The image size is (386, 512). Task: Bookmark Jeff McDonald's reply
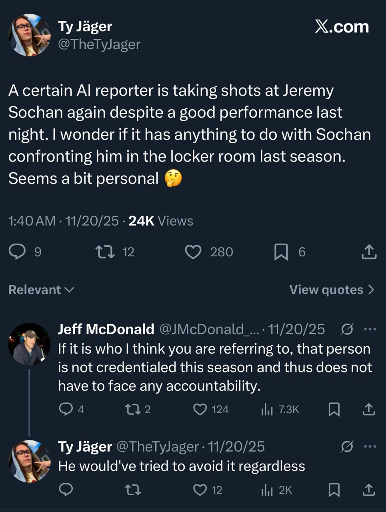tap(334, 409)
